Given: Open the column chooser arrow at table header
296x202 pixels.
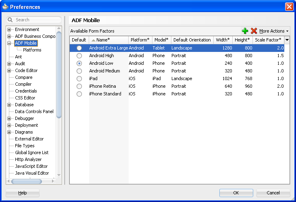Looking at the screenshot, I should coord(287,40).
